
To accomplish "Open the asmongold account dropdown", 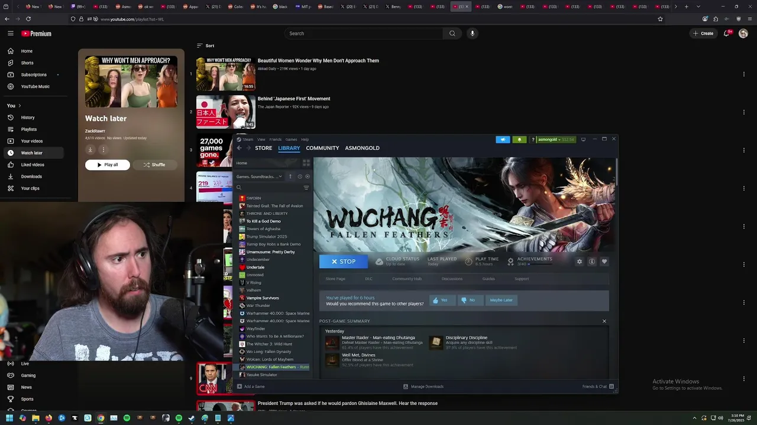I will pyautogui.click(x=557, y=139).
